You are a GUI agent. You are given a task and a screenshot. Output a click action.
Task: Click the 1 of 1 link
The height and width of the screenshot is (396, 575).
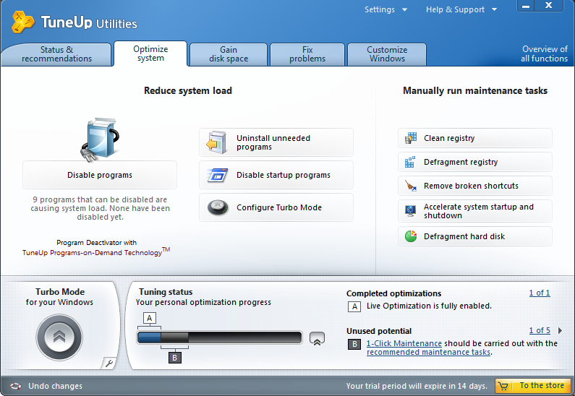click(540, 293)
